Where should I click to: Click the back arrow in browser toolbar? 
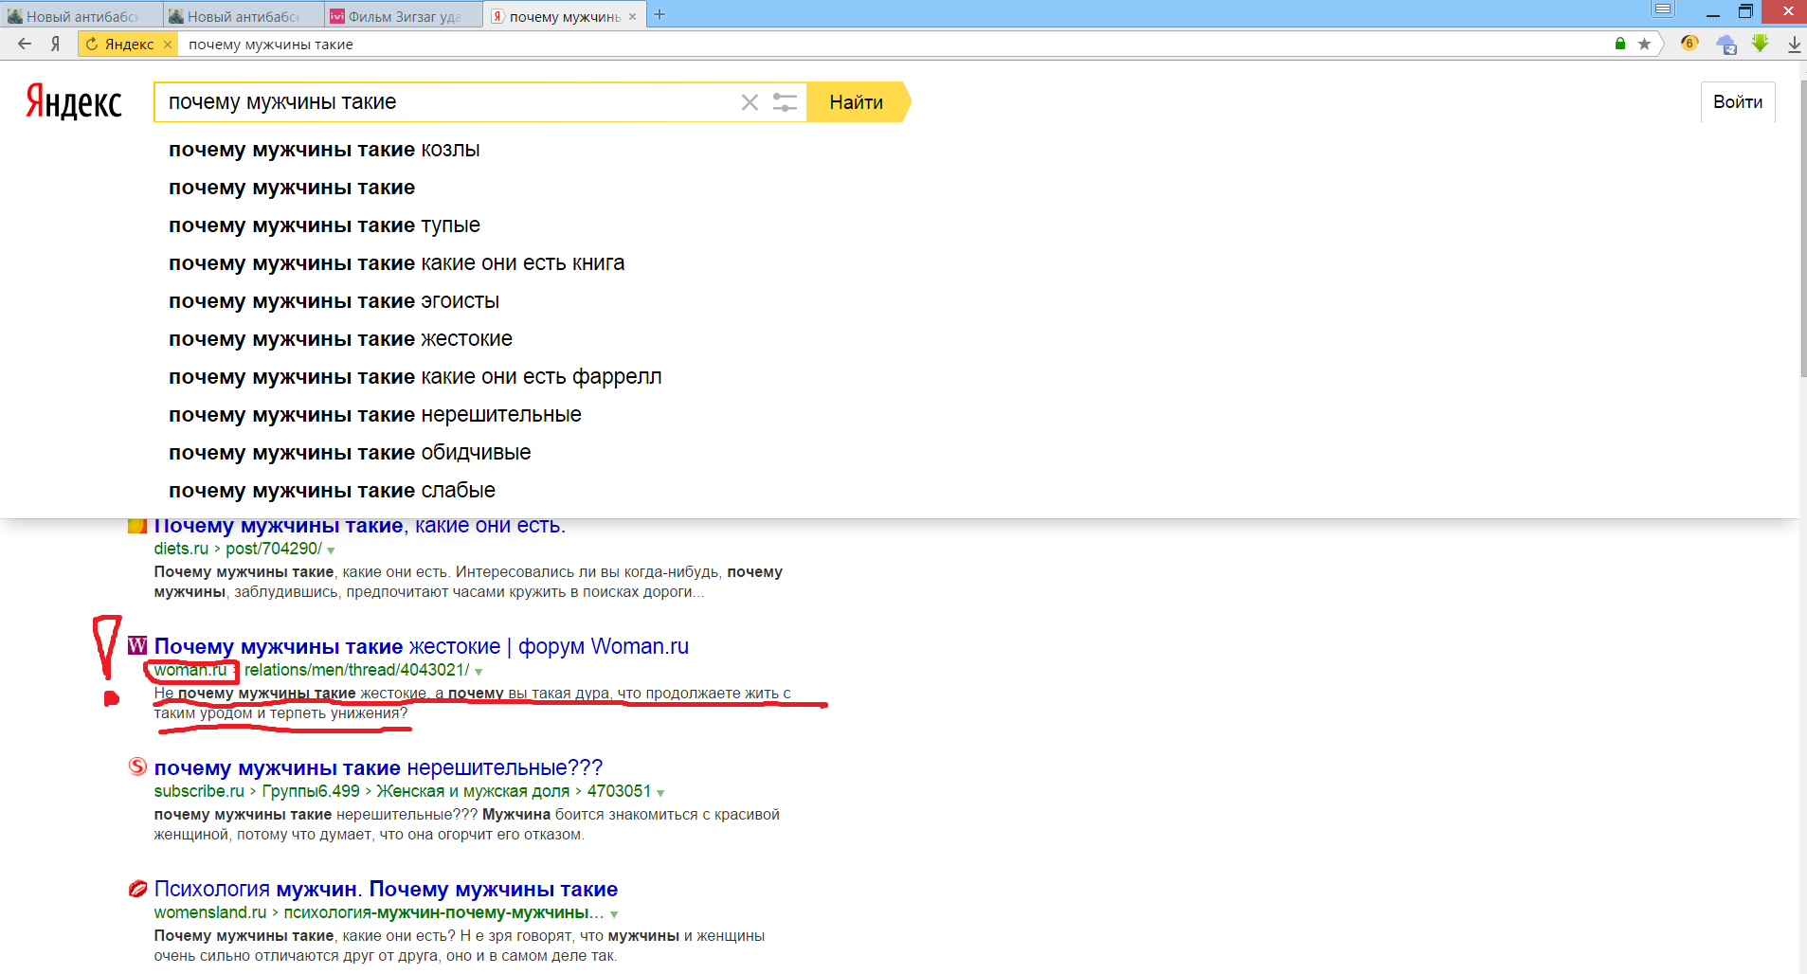point(25,44)
